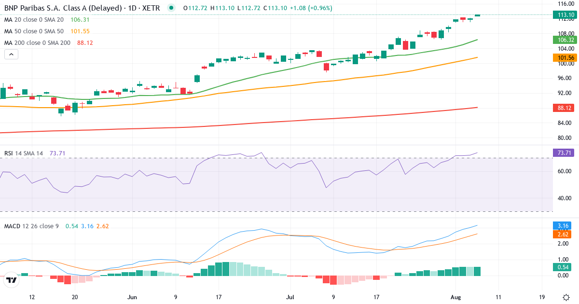579x304 pixels.
Task: Click the orange 101.56 MA price label
Action: 565,57
